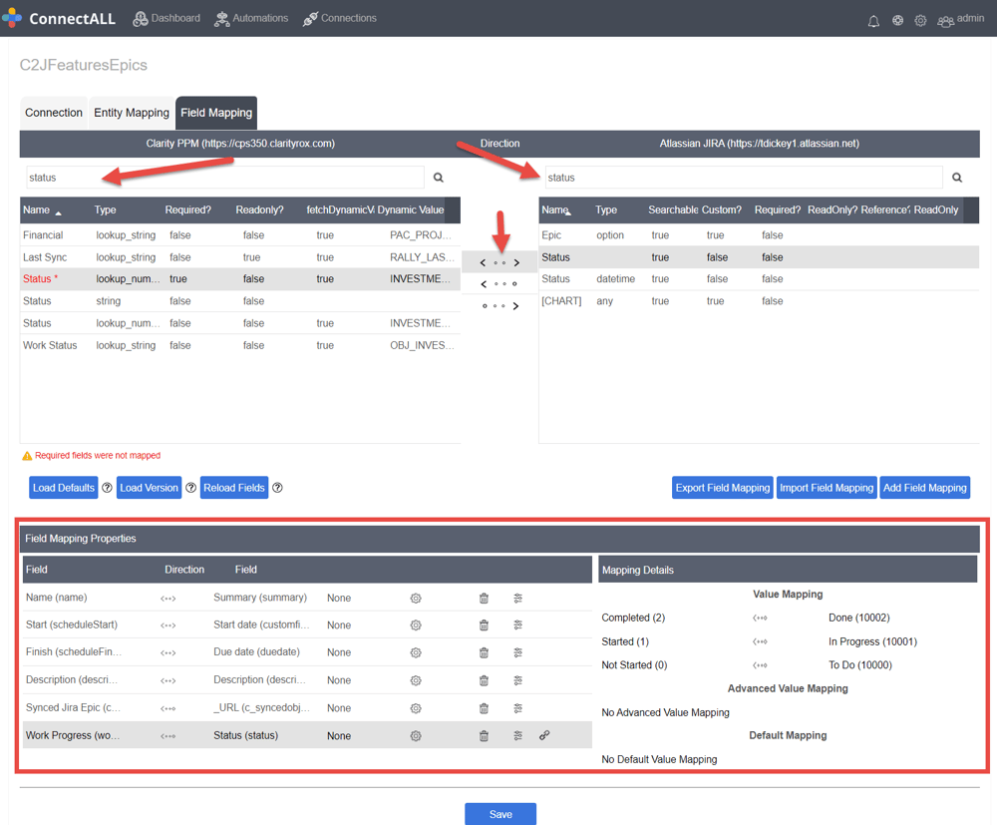Screen dimensions: 997x825
Task: Click 'Required fields were not mapped' warning
Action: [x=91, y=456]
